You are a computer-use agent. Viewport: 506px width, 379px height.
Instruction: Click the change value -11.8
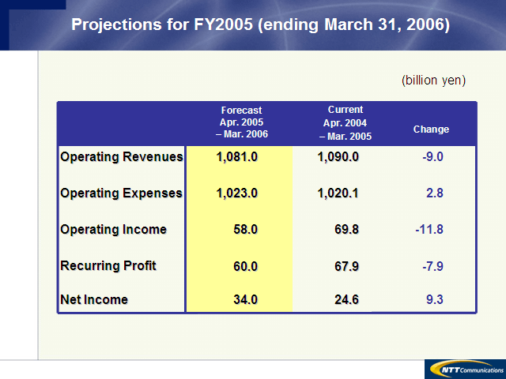point(429,230)
